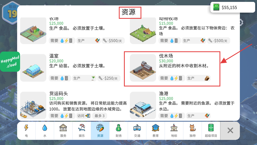Pick the 货运码头 (freight dock) thumbnail

[x=33, y=105]
